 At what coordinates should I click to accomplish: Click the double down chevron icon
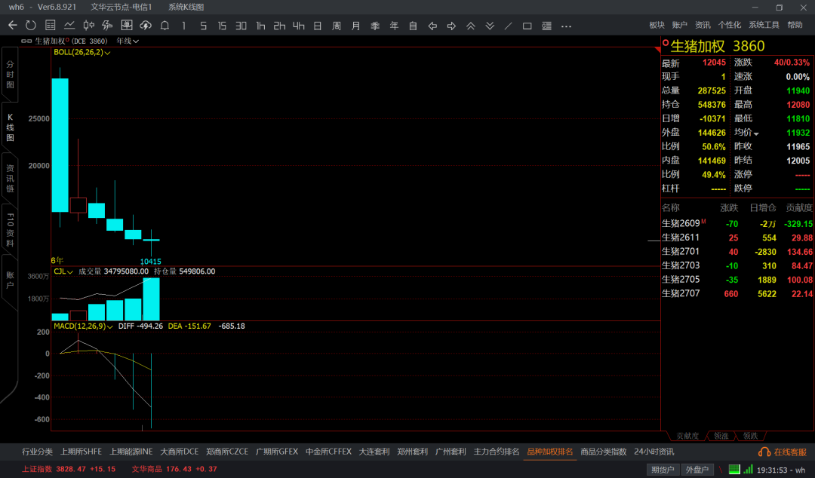(490, 26)
